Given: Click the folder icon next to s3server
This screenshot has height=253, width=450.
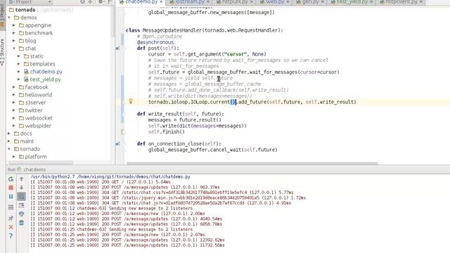Looking at the screenshot, I should point(21,103).
